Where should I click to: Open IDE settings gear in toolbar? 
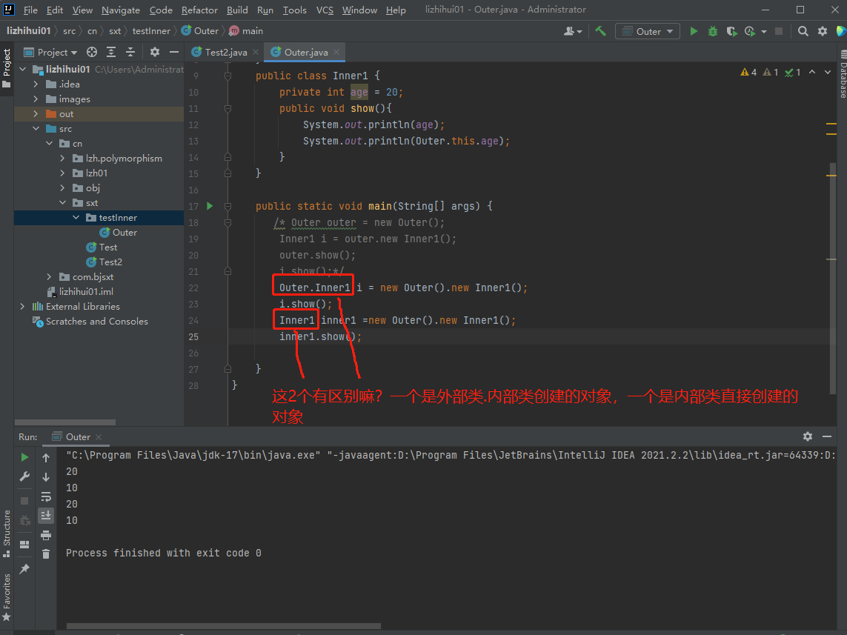coord(822,31)
